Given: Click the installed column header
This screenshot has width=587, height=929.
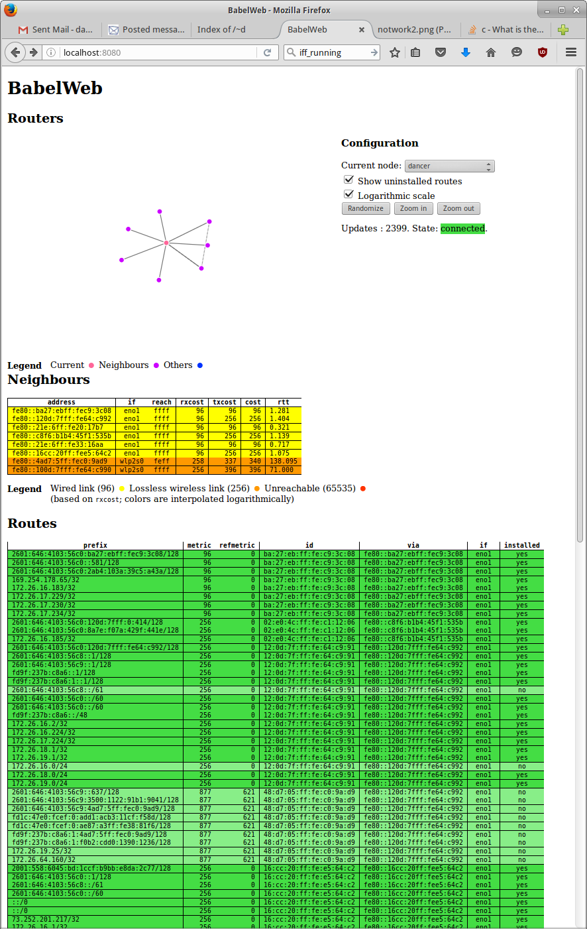Looking at the screenshot, I should [x=522, y=545].
